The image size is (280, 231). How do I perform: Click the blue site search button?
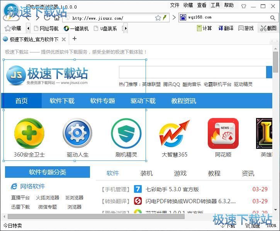[x=269, y=72]
